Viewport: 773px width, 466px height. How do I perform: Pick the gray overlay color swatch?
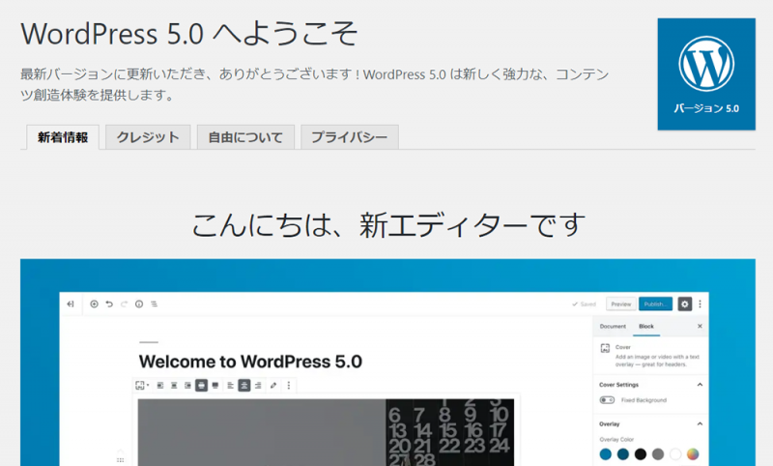[x=658, y=454]
